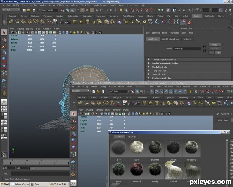Select the Paint Selection tool in the back Maya window
The height and width of the screenshot is (187, 233).
[x=4, y=46]
